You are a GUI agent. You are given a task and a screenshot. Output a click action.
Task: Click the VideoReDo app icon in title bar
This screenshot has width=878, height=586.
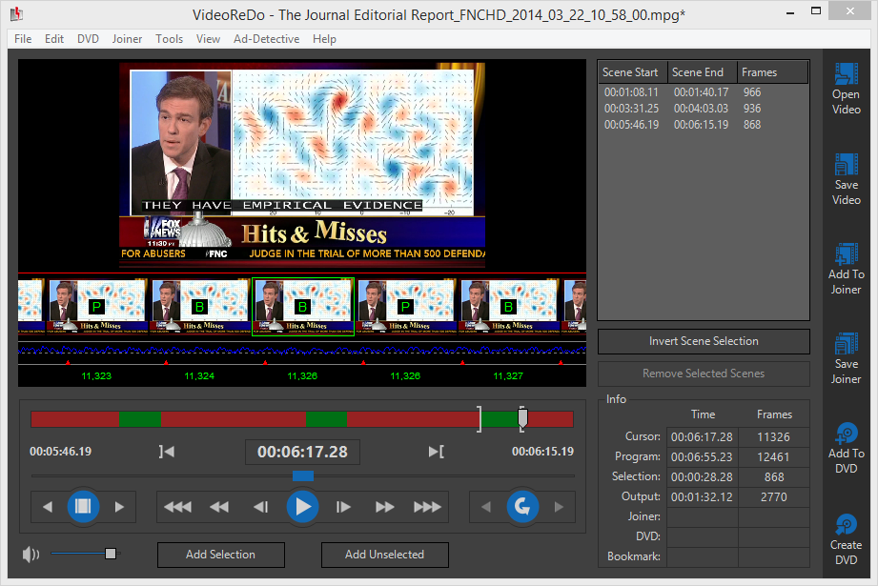(x=17, y=13)
